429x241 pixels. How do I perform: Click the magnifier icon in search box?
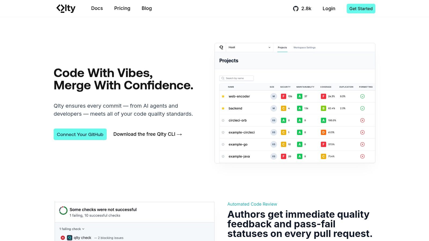(x=223, y=78)
